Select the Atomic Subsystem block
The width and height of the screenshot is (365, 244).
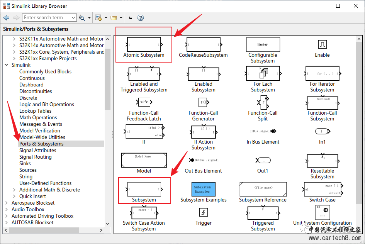point(144,44)
